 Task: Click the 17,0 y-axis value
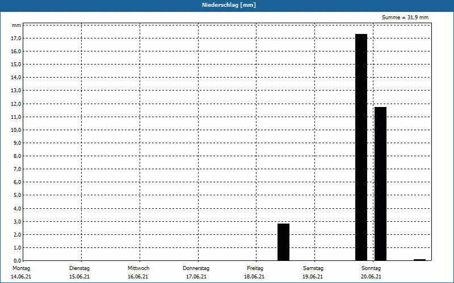[x=16, y=38]
